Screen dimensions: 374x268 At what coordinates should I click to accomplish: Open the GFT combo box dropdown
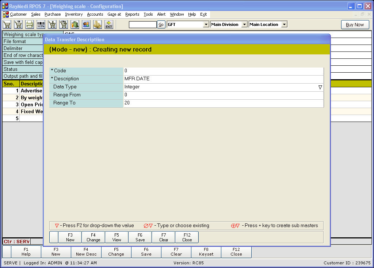[206, 24]
